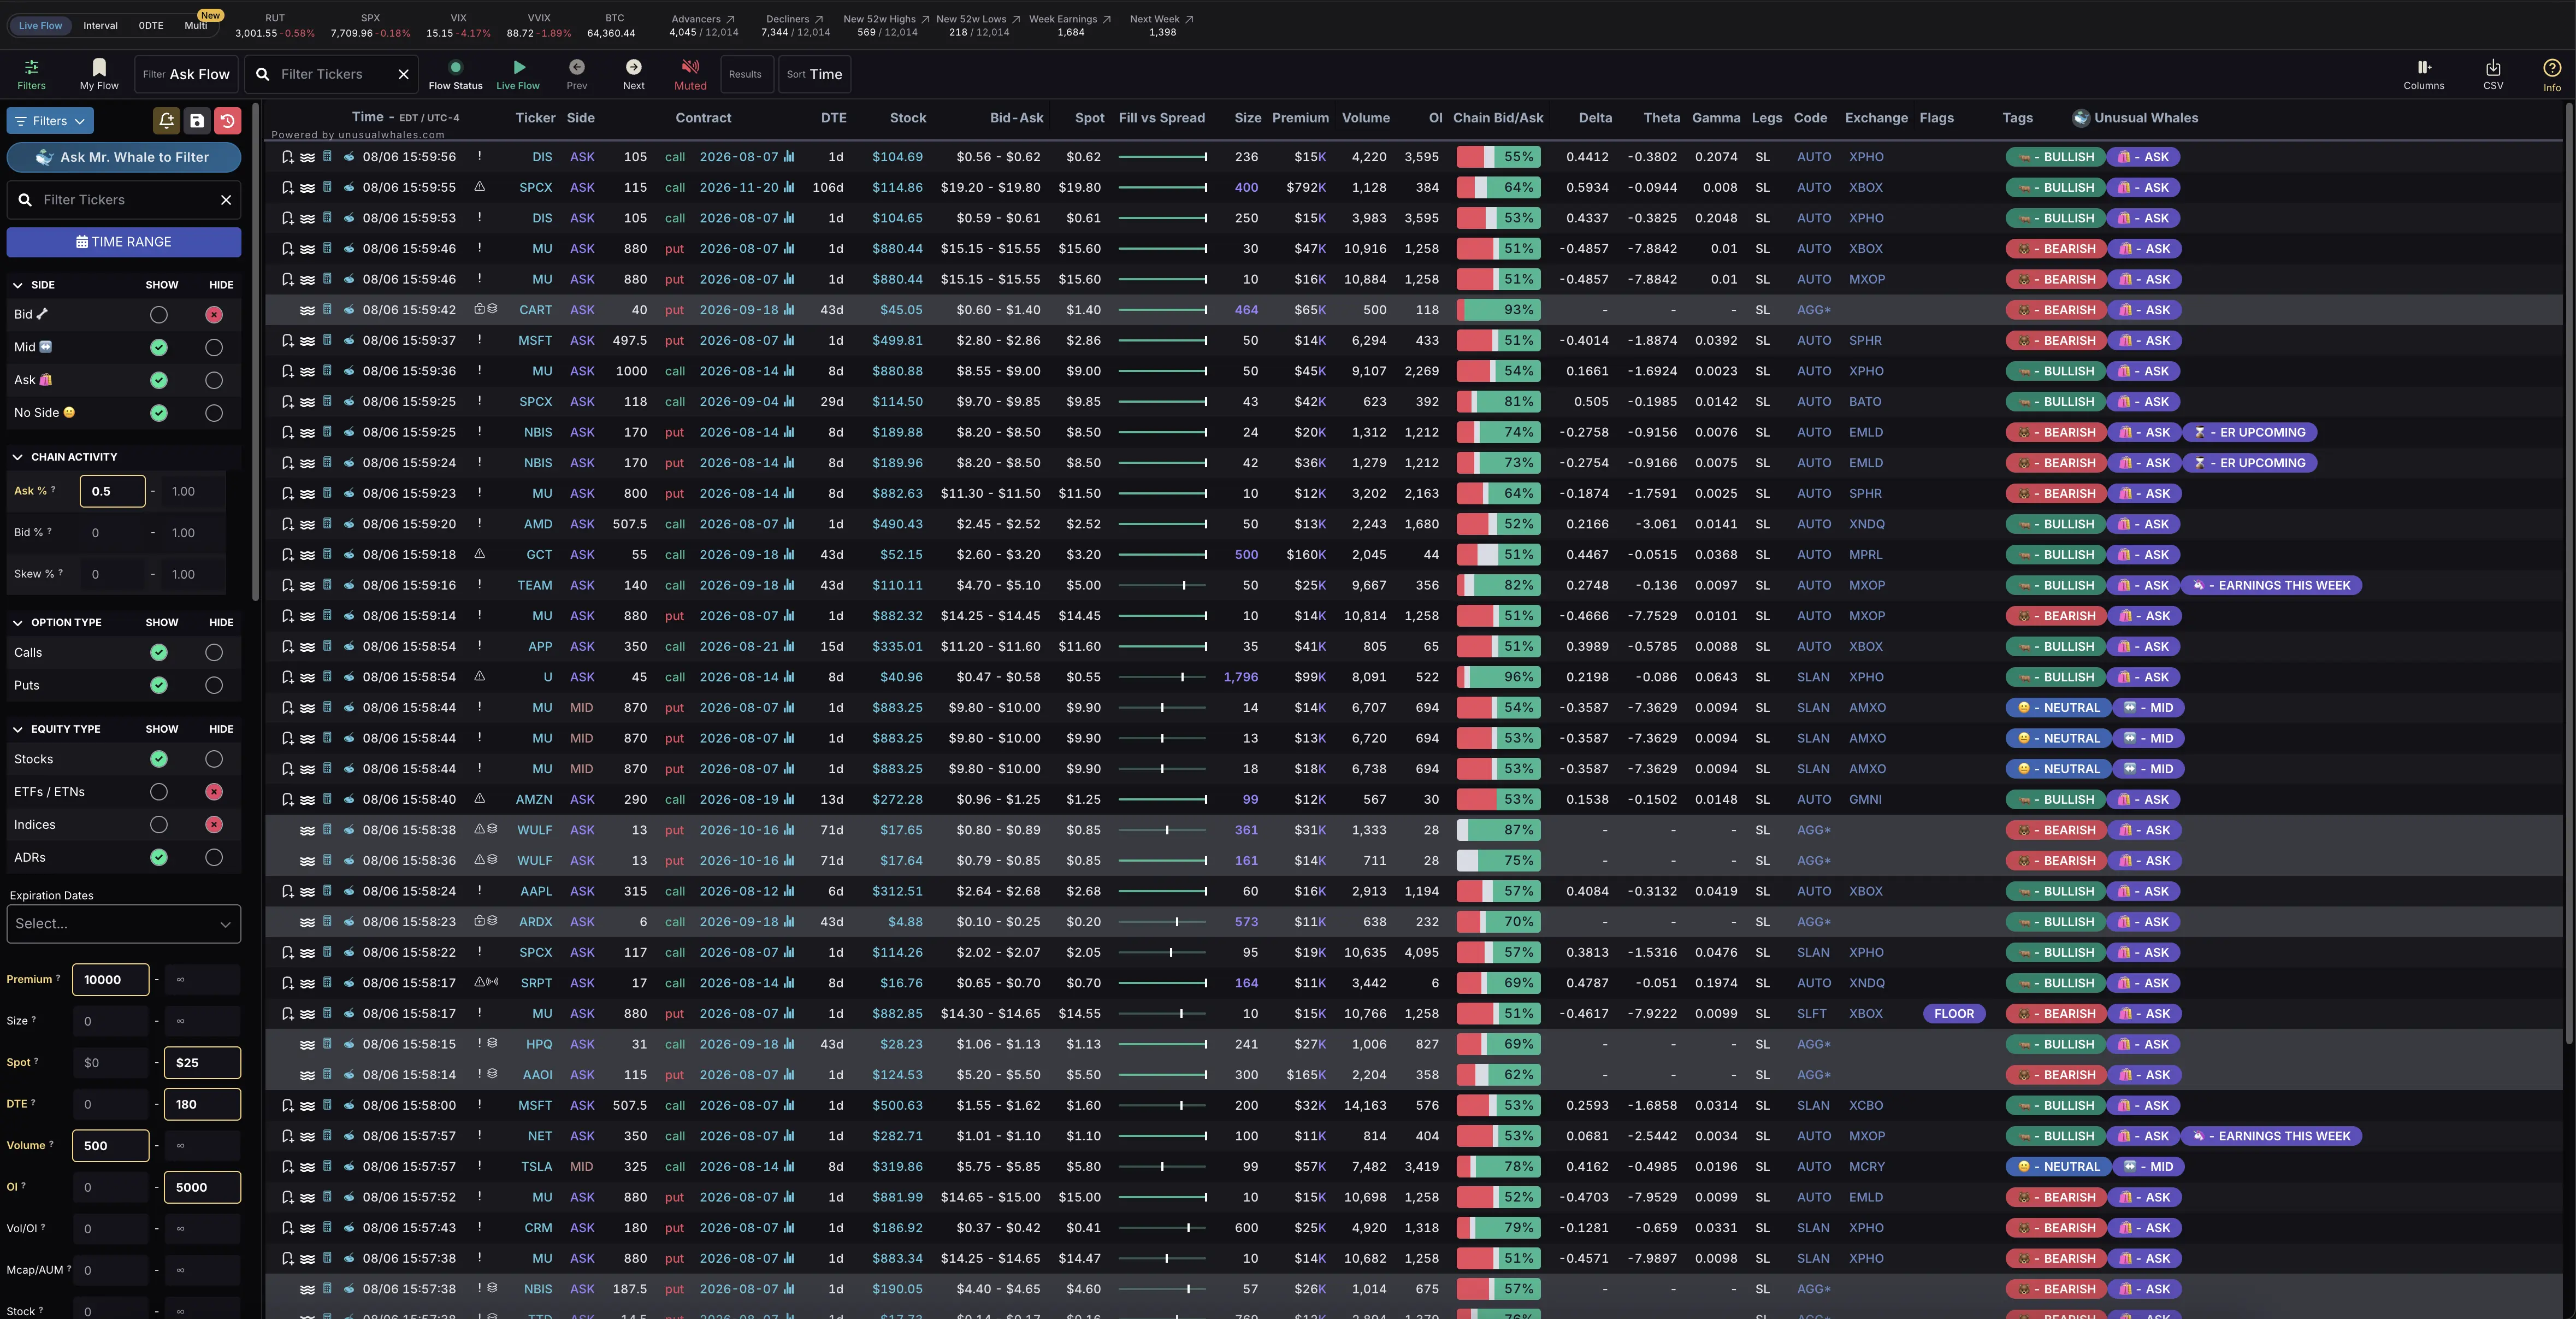Viewport: 2576px width, 1319px height.
Task: Open chart icon for SPCX 2026-11-20 contract
Action: (x=790, y=187)
